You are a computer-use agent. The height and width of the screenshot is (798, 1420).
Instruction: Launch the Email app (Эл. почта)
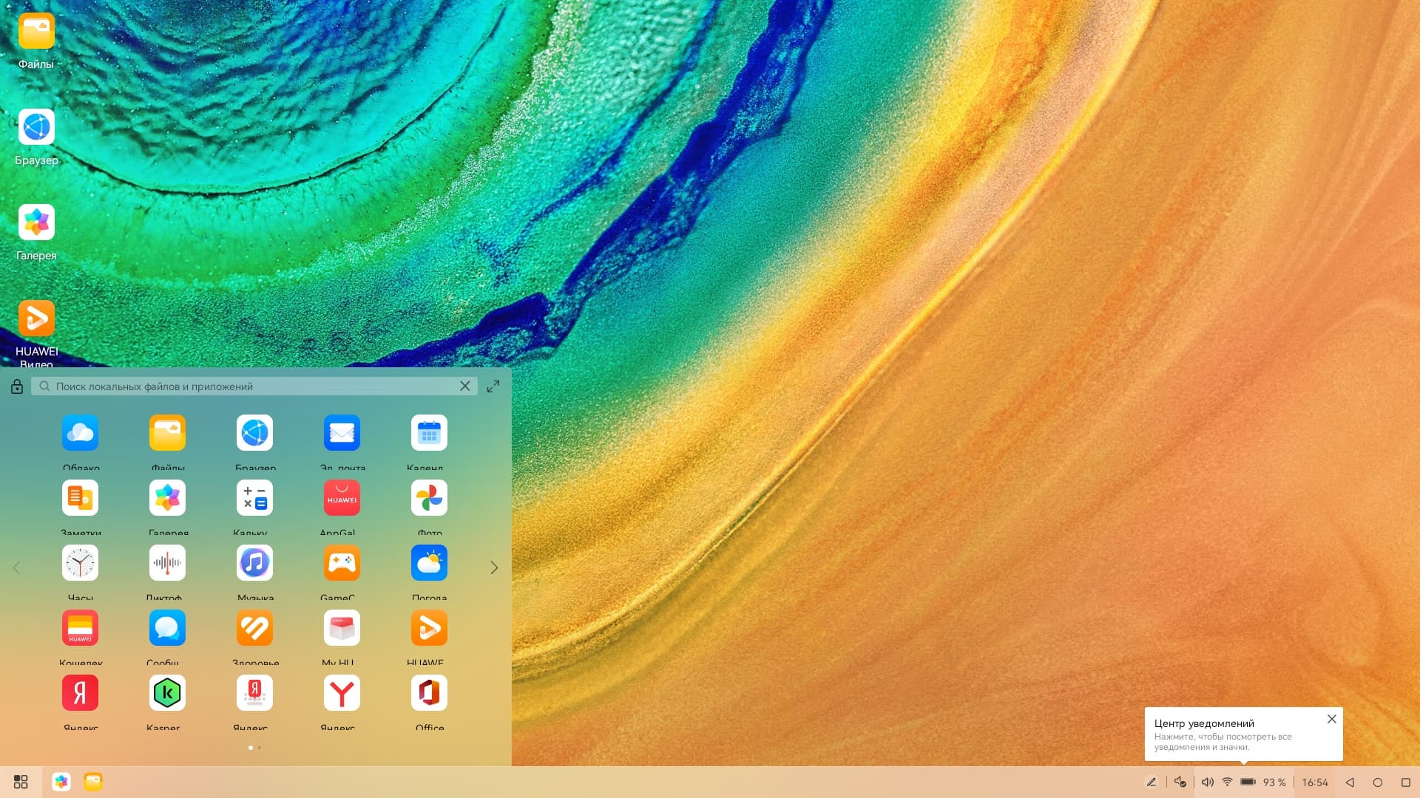(x=342, y=433)
